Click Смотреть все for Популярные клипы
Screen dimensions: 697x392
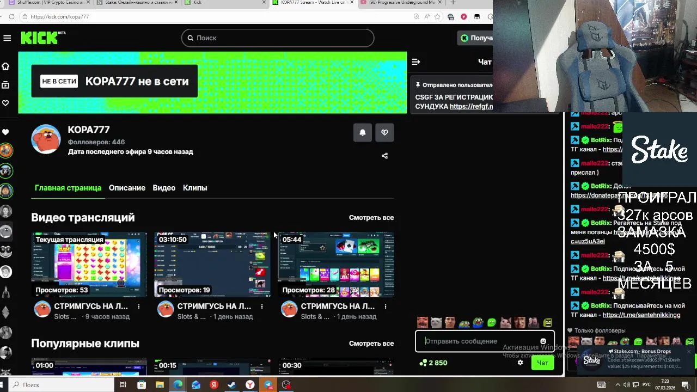click(x=371, y=344)
